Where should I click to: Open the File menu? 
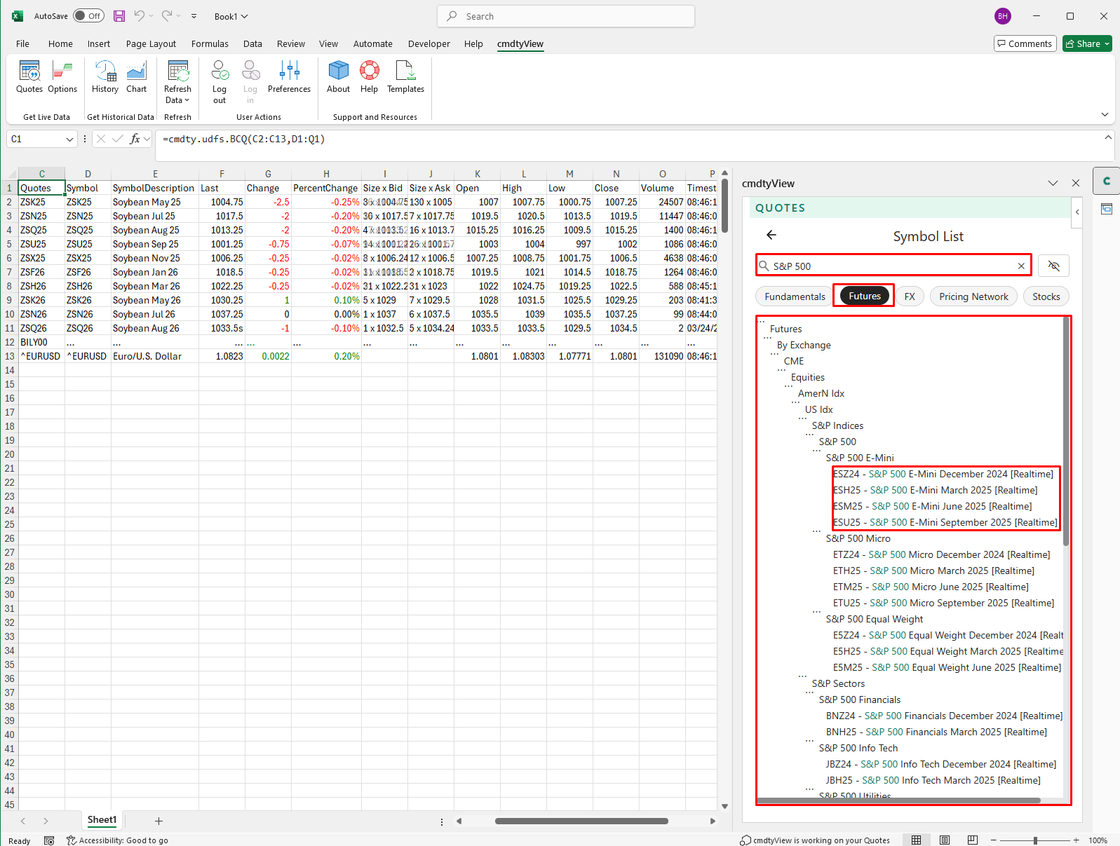pos(22,43)
